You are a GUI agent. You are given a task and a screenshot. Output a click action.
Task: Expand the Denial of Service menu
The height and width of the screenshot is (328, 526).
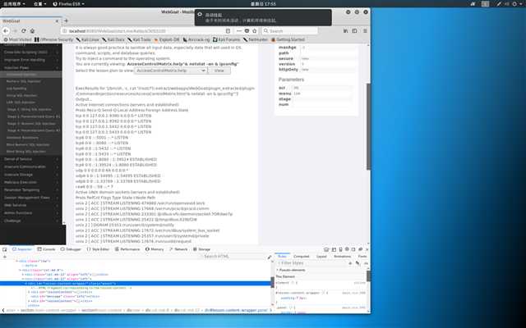pos(31,159)
